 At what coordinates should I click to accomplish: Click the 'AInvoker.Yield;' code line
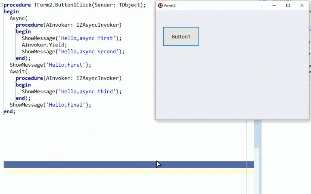[45, 45]
